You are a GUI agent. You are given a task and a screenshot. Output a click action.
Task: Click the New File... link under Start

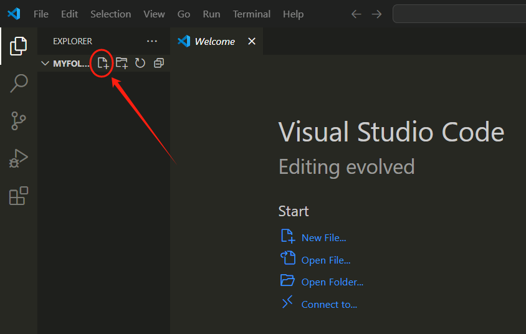[x=323, y=238]
